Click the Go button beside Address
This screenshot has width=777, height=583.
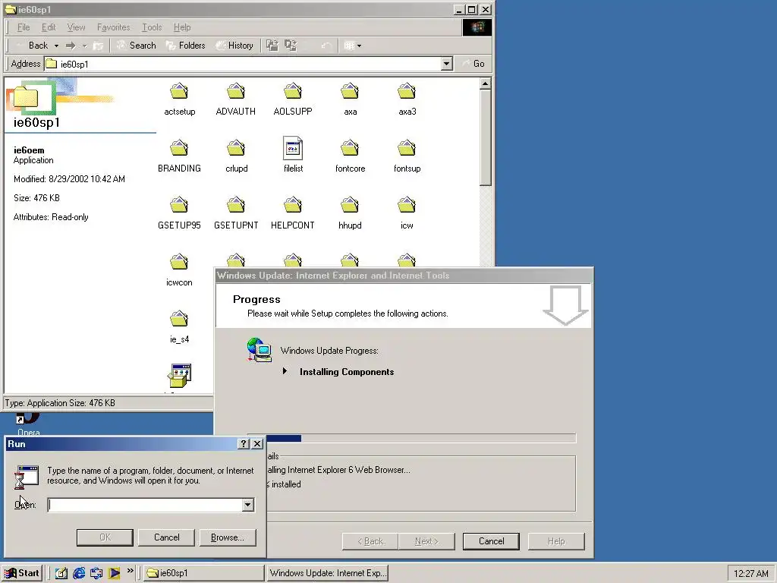473,64
